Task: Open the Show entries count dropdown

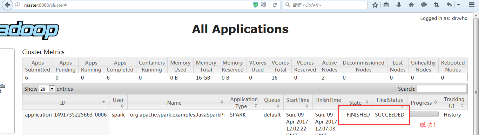Action: 47,89
